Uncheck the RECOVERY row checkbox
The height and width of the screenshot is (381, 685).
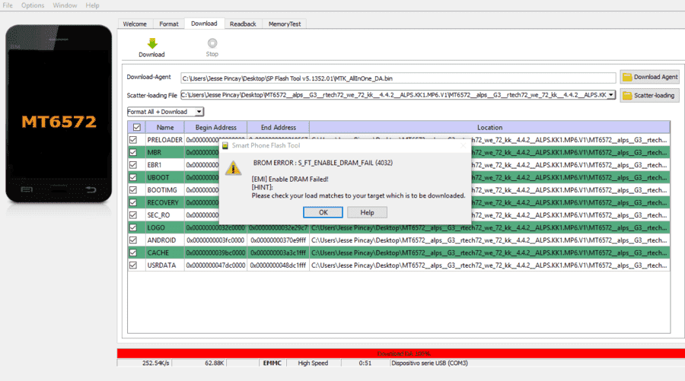pos(133,202)
